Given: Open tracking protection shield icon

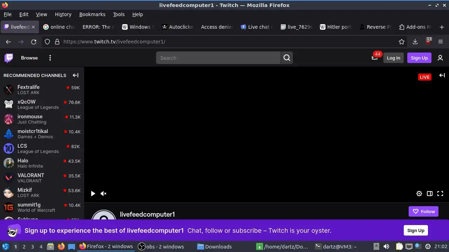Looking at the screenshot, I should pos(47,42).
